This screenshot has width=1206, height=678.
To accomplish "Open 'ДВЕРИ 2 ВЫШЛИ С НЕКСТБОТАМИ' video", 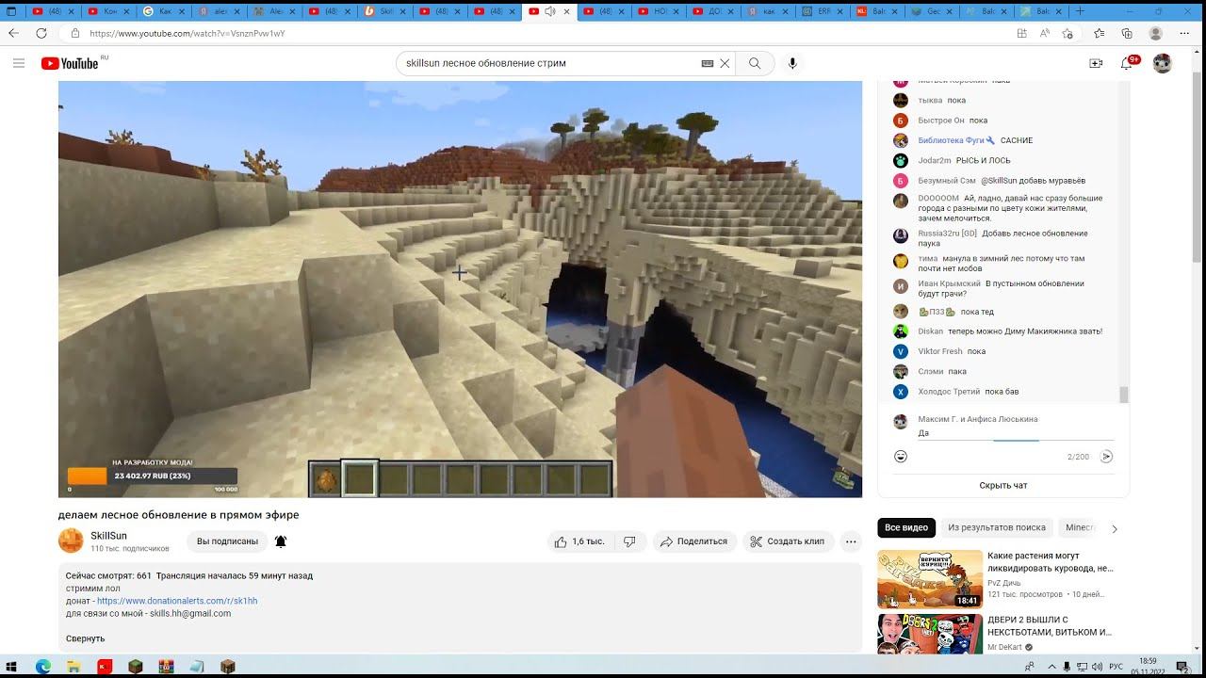I will 1050,626.
